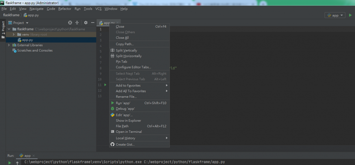Open the Edit menu
Viewport: 355px width, 165px height.
[13, 9]
